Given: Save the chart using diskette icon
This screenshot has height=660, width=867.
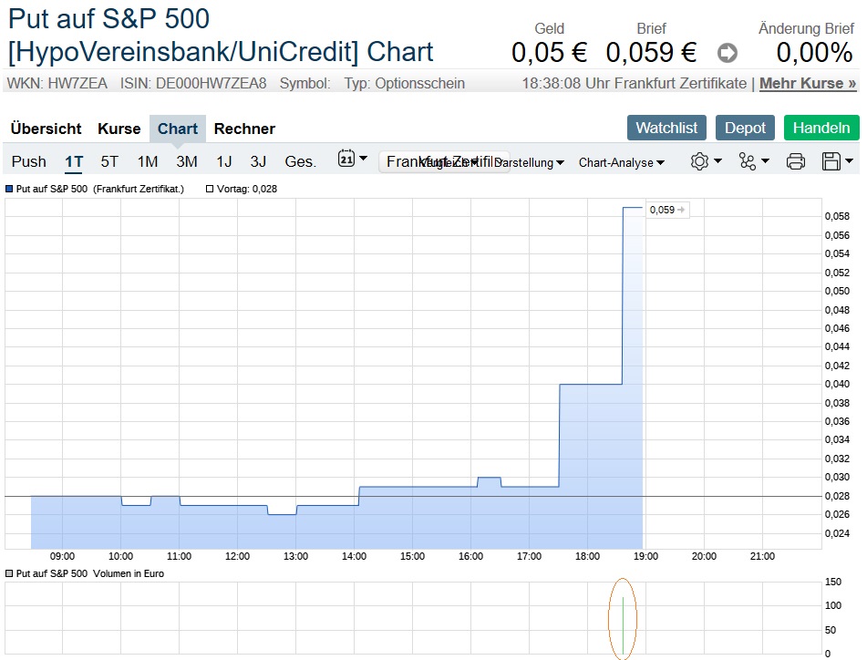Looking at the screenshot, I should 831,161.
